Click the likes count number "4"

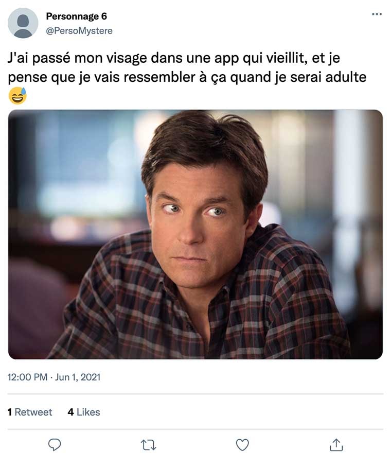(x=70, y=412)
